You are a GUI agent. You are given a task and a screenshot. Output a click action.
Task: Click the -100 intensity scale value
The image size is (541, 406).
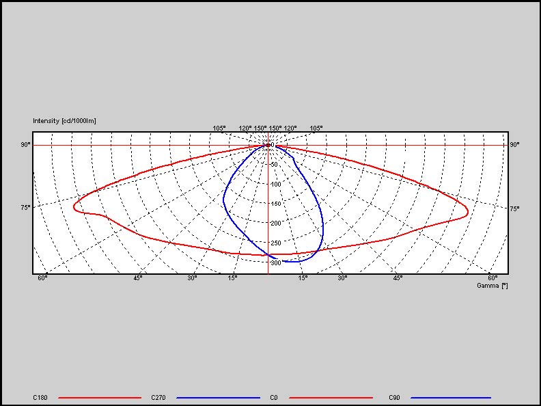[275, 185]
